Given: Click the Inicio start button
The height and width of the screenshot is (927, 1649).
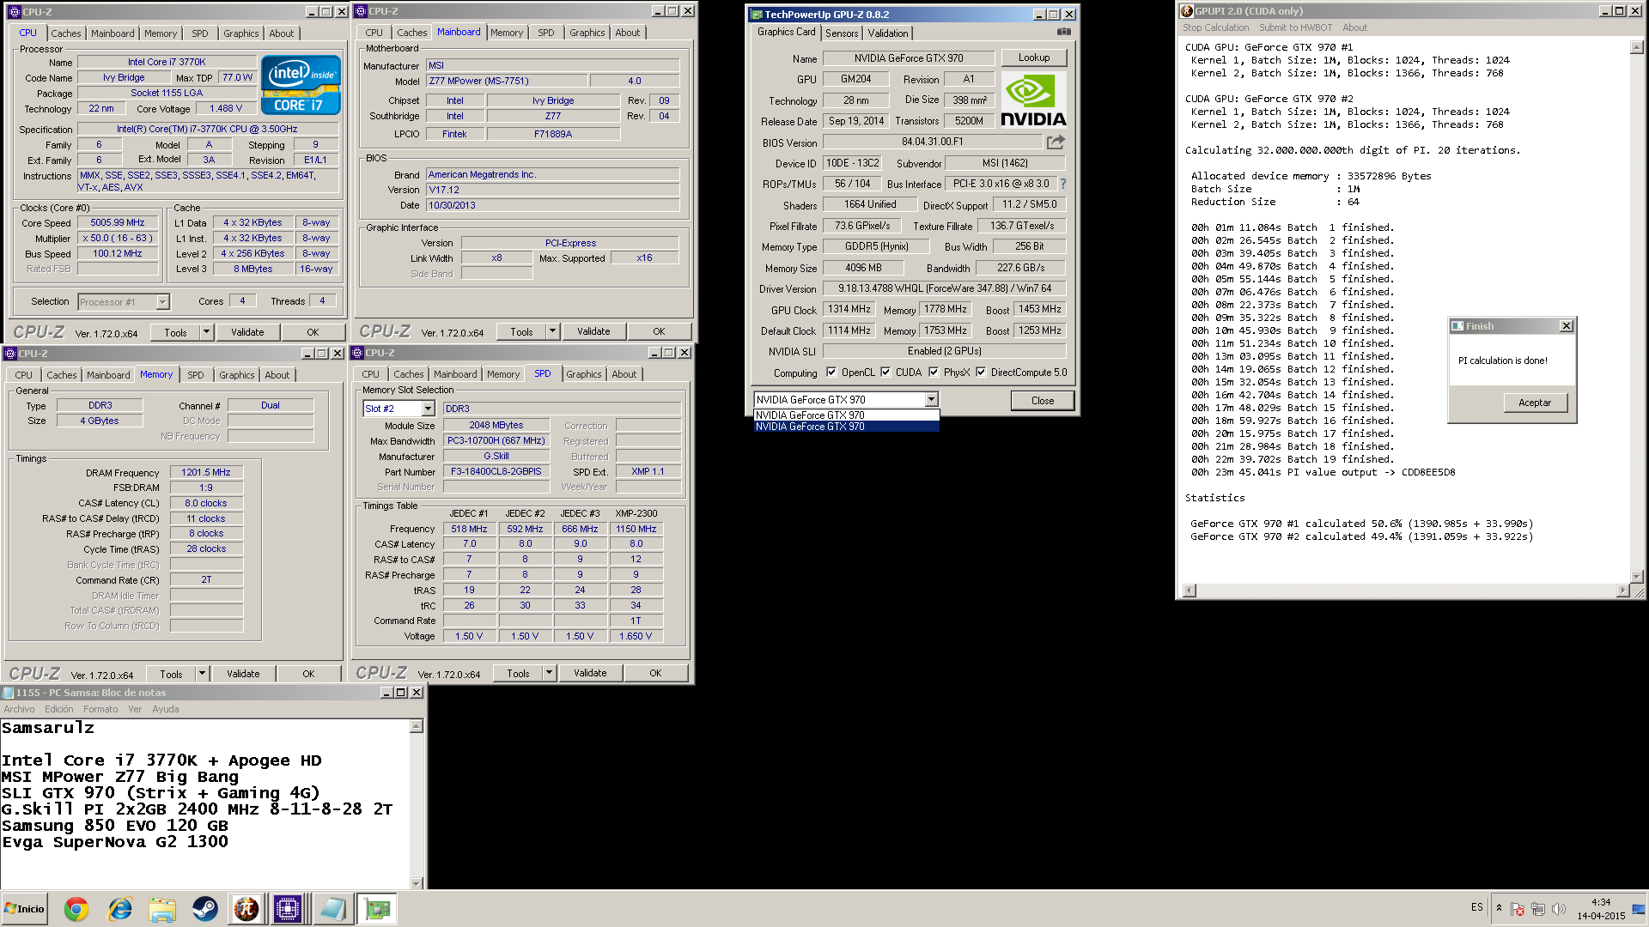Looking at the screenshot, I should click(x=24, y=909).
